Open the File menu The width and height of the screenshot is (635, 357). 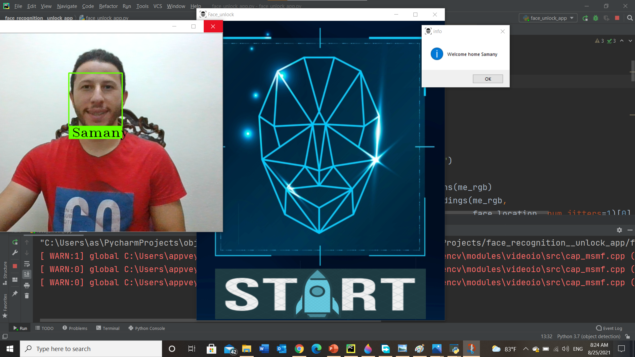pos(18,6)
